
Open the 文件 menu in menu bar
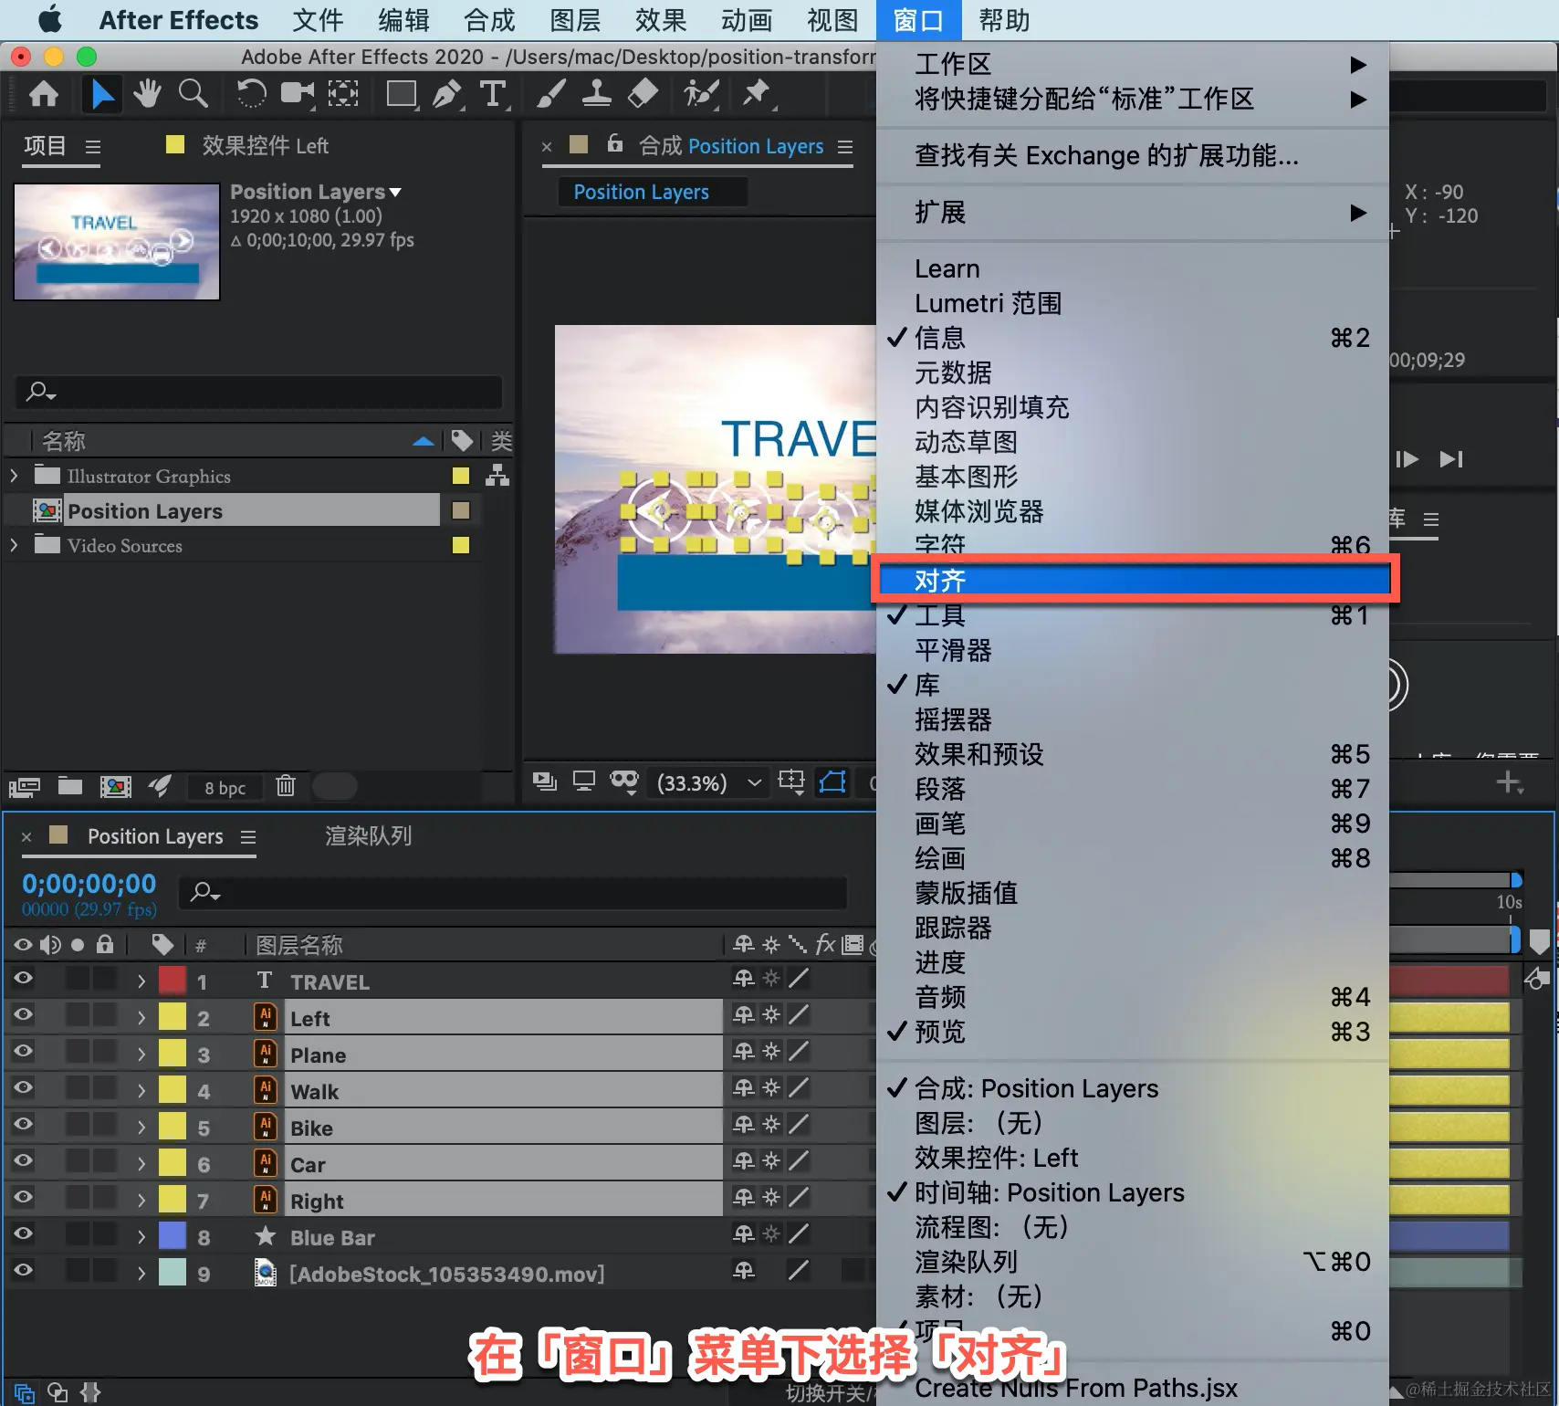tap(318, 20)
